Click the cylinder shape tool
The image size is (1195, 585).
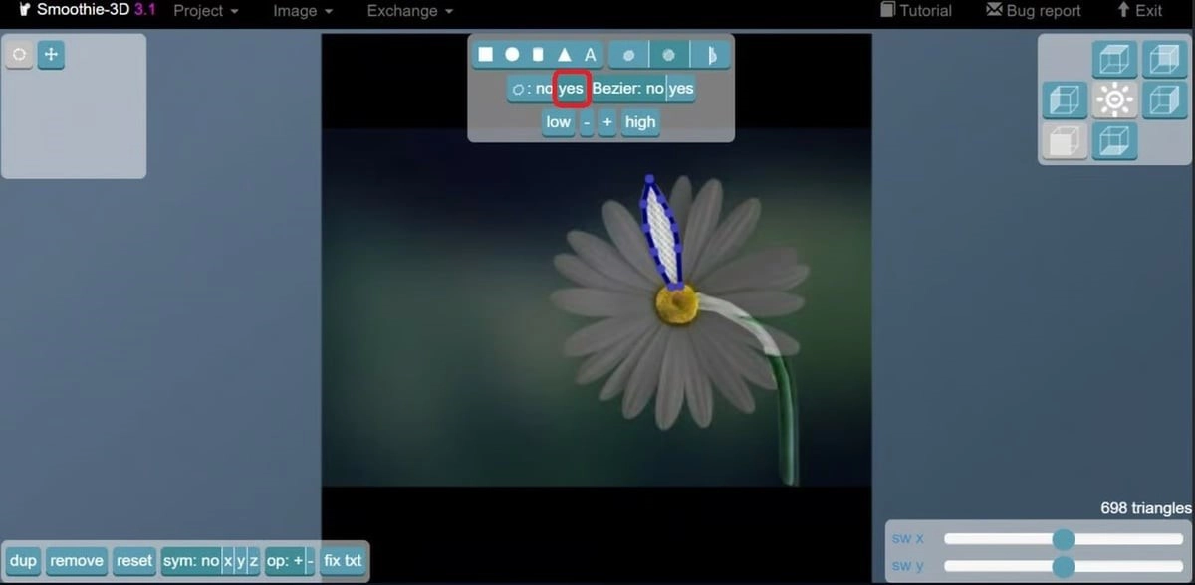point(538,55)
